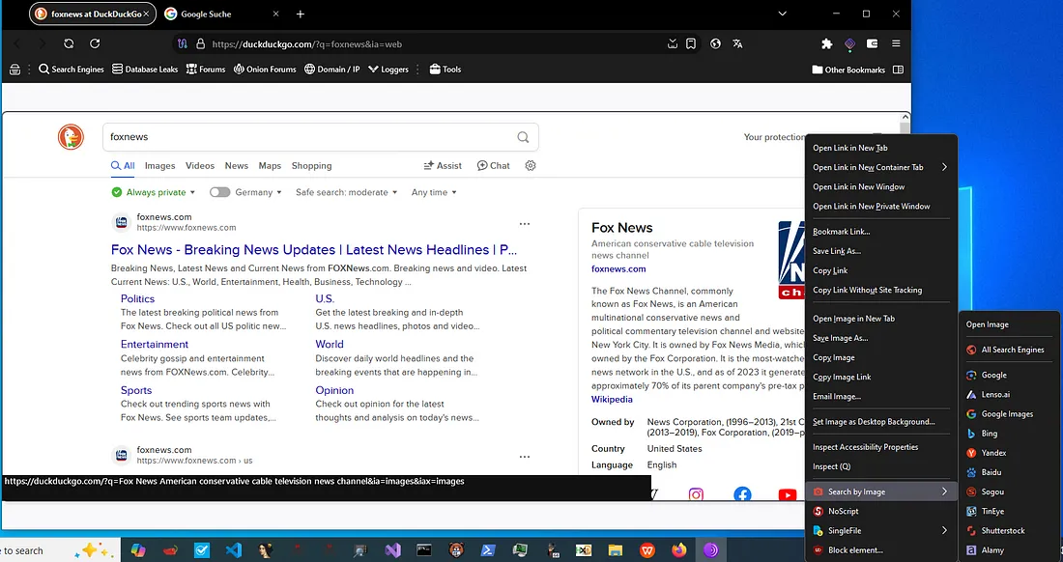1063x562 pixels.
Task: Open the YouTube profile icon in Fox News panel
Action: 787,494
